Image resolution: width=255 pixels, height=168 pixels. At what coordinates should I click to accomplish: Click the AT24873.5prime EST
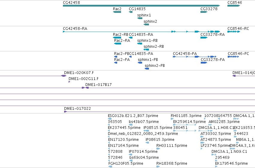(x=202, y=143)
